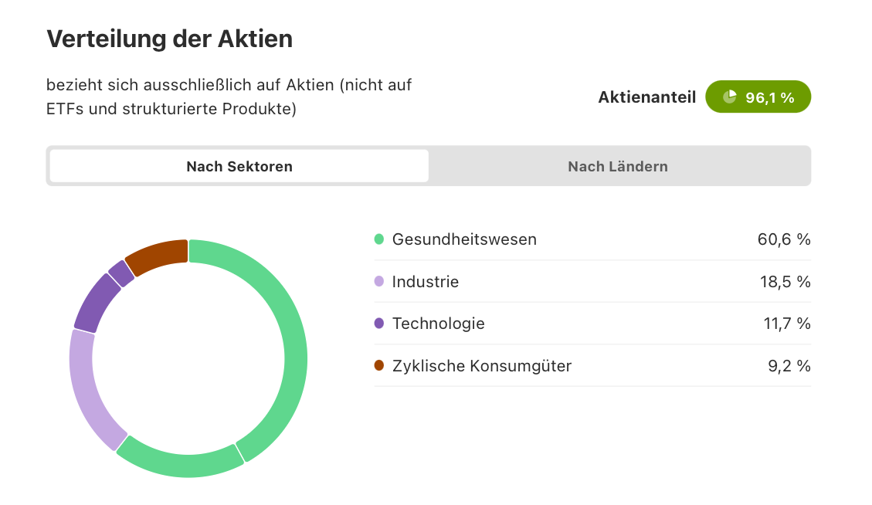The height and width of the screenshot is (505, 872).
Task: Click the green Gesundheitswesen legend dot
Action: point(378,239)
